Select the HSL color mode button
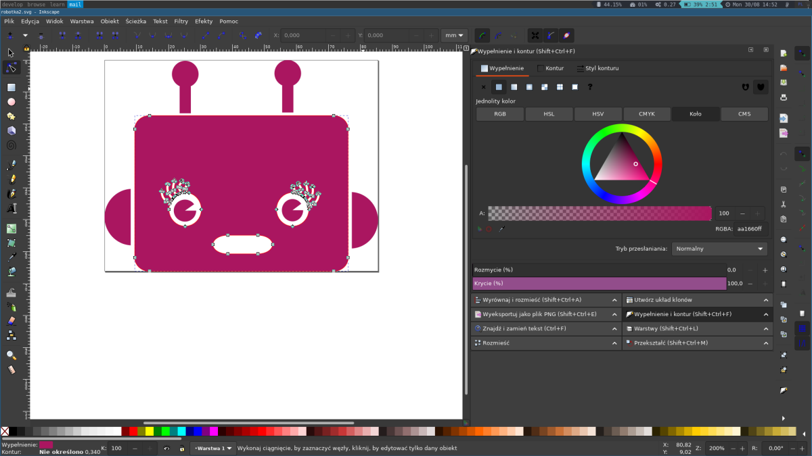Screen dimensions: 812x456 [549, 114]
